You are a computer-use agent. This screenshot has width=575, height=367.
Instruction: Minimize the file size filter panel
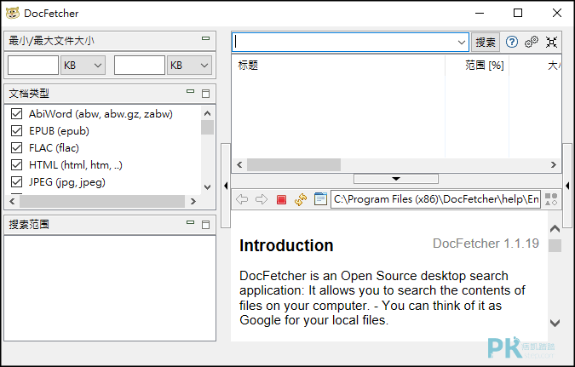tap(206, 38)
